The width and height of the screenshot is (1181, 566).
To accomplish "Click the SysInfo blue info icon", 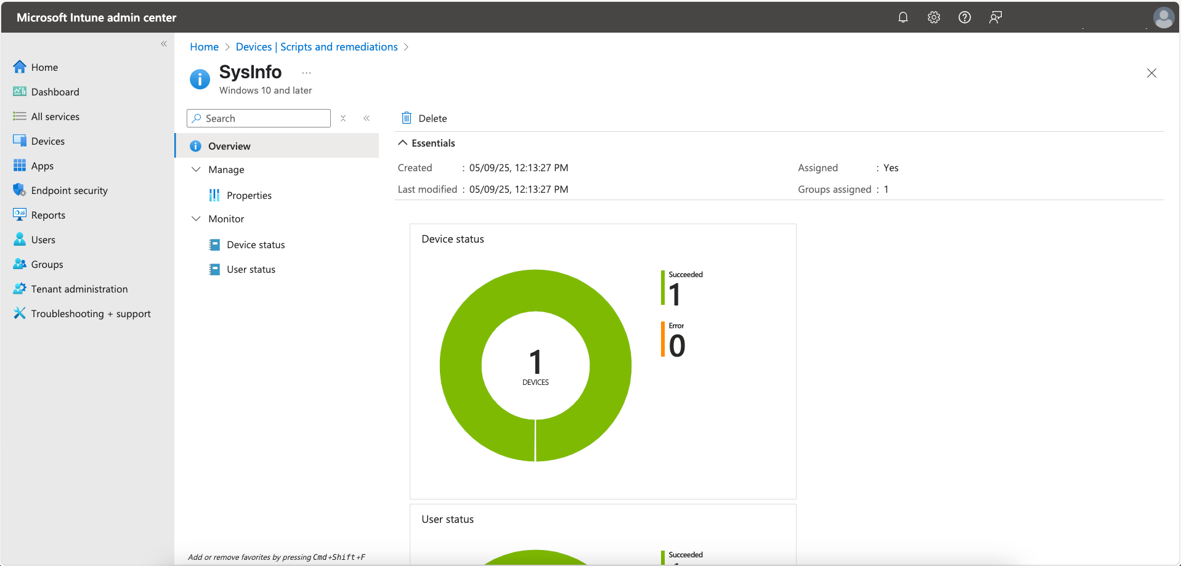I will pos(200,79).
